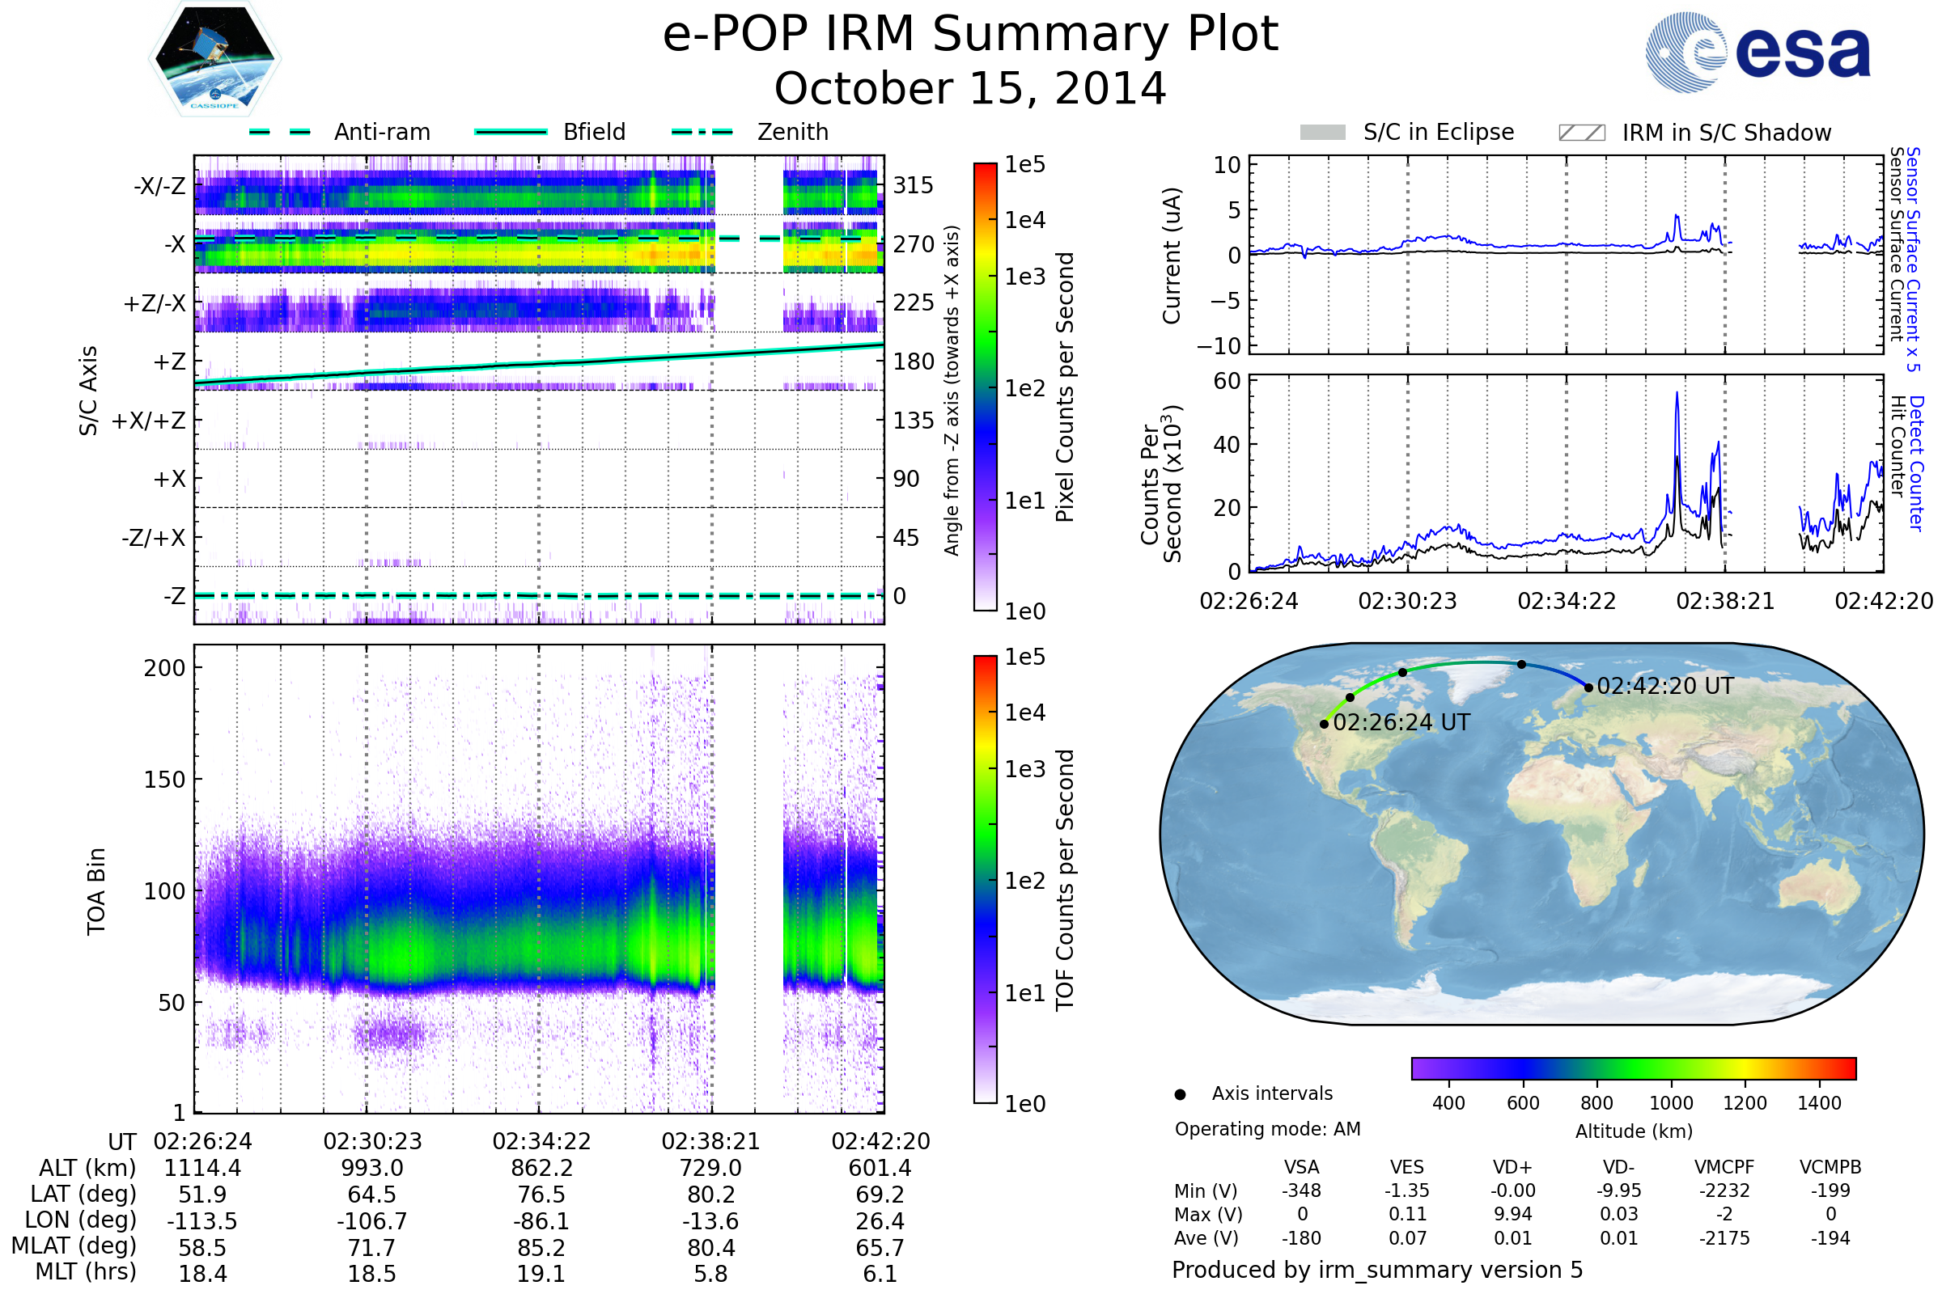Viewport: 1942px width, 1294px height.
Task: Click the Produced by irm_summary version 5 text
Action: [x=1377, y=1270]
